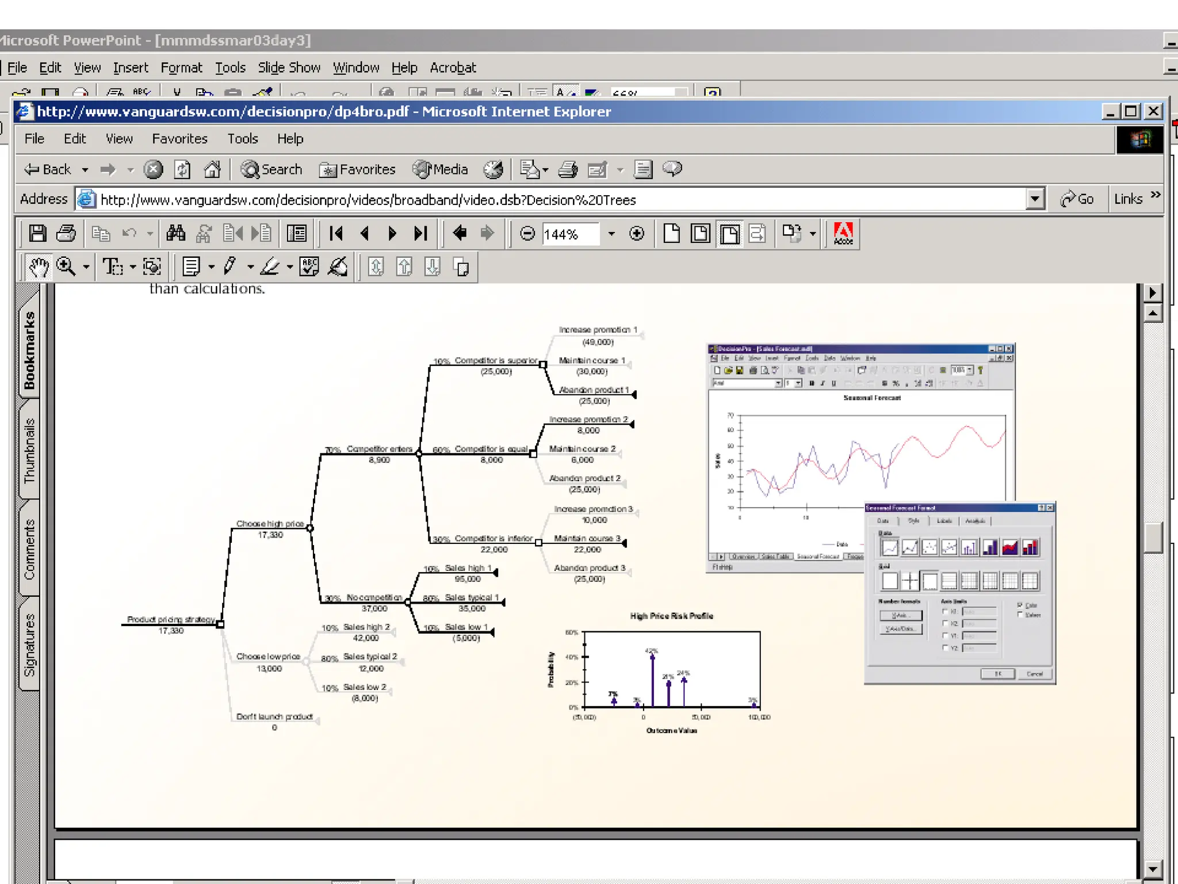Viewport: 1178px width, 884px height.
Task: Select the Zoom In magnifier tool
Action: click(x=66, y=267)
